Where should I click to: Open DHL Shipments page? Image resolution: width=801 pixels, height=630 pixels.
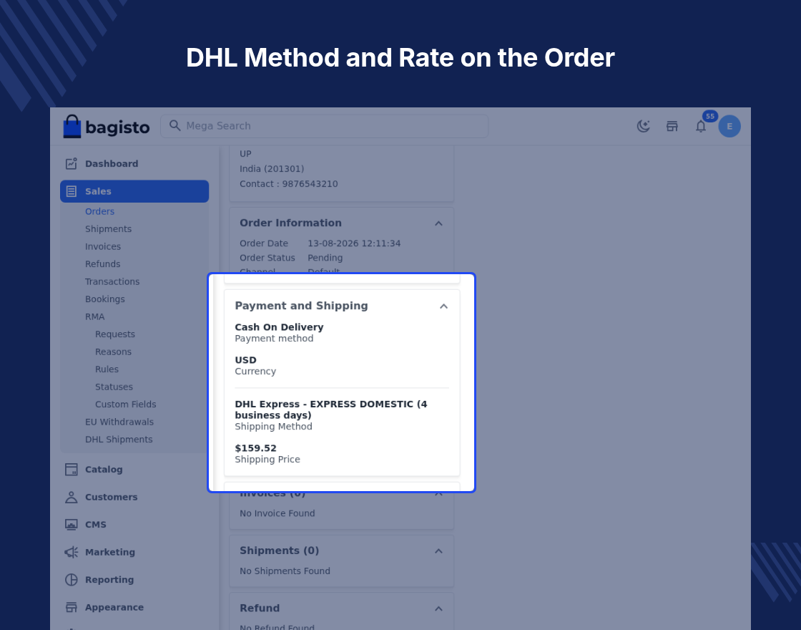[x=119, y=440]
